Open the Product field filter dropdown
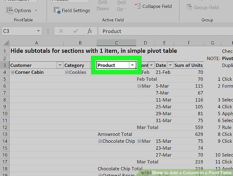The width and height of the screenshot is (233, 176). [132, 65]
